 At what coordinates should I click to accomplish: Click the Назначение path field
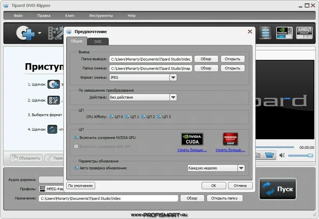click(x=108, y=198)
